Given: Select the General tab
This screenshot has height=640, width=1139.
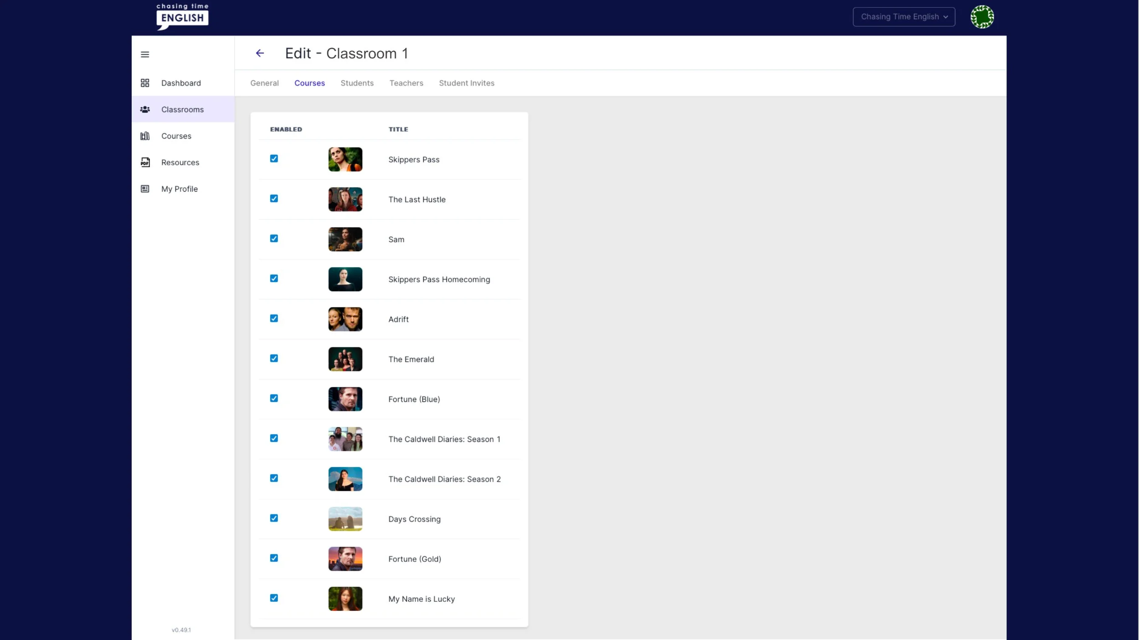Looking at the screenshot, I should (264, 83).
